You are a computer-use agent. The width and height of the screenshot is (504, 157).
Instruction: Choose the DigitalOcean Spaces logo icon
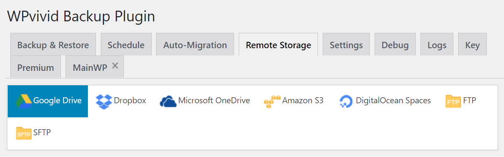[346, 102]
